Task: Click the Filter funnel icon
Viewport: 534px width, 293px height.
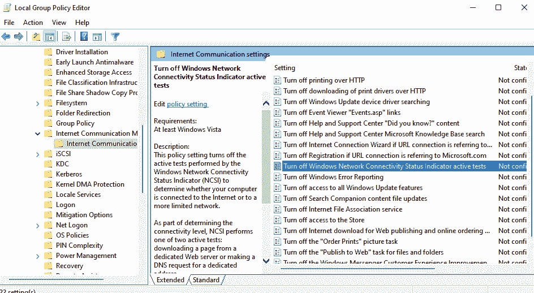Action: pyautogui.click(x=115, y=37)
